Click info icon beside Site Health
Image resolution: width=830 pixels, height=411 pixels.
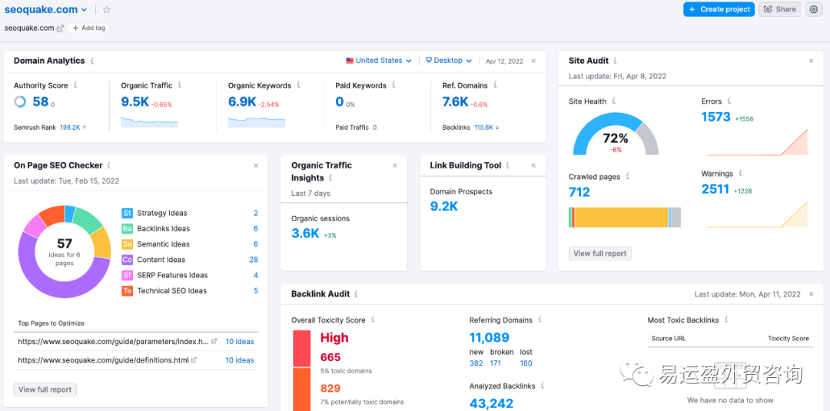click(613, 101)
